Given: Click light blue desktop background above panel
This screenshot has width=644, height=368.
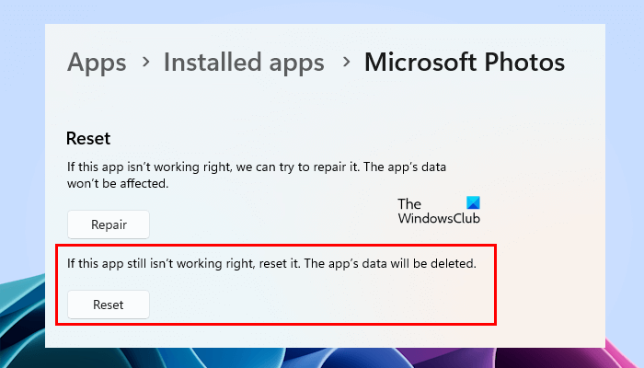Looking at the screenshot, I should click(322, 12).
